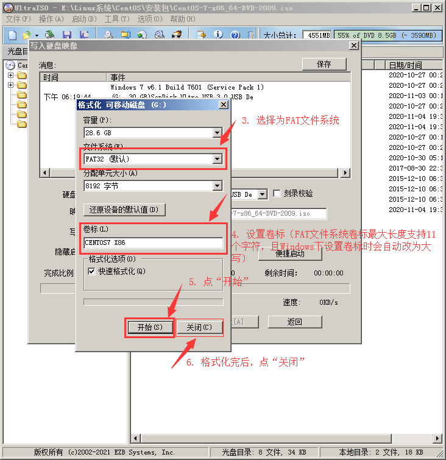Click the blue help question mark icon
This screenshot has width=446, height=460.
coord(233,35)
